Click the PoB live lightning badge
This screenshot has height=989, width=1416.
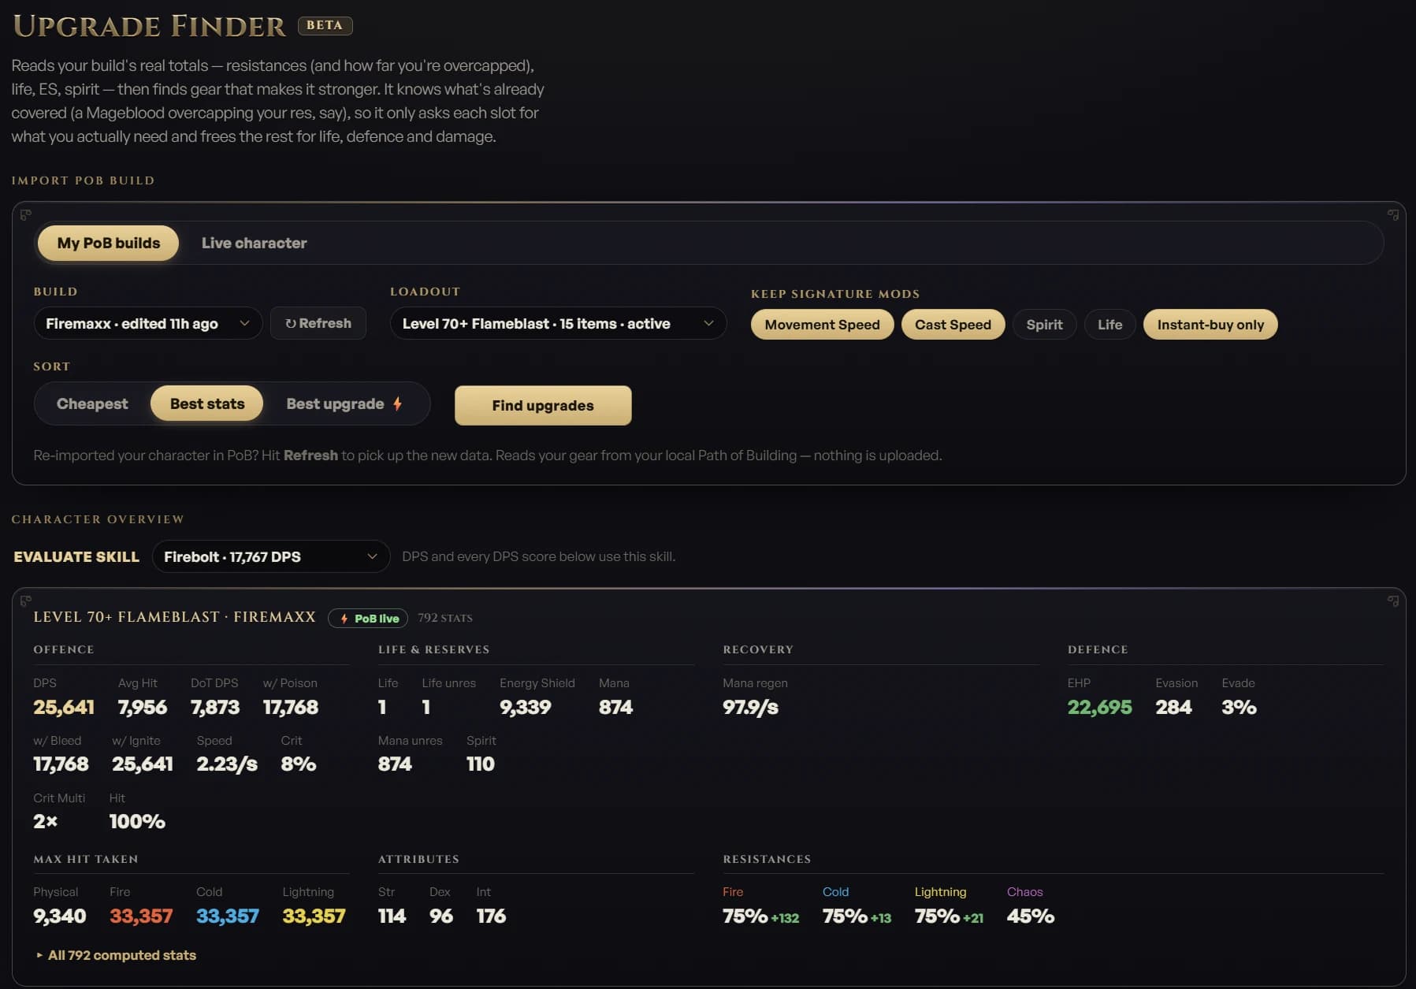pos(368,619)
